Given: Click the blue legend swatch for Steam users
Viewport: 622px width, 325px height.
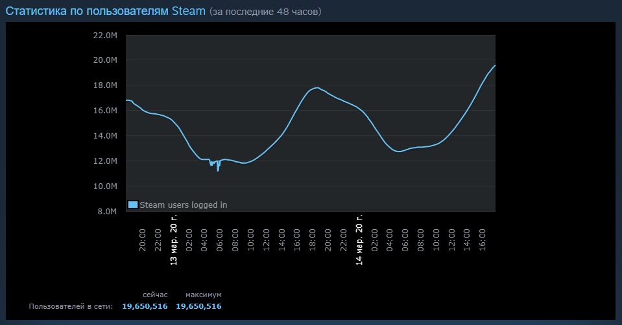Looking at the screenshot, I should pos(133,205).
